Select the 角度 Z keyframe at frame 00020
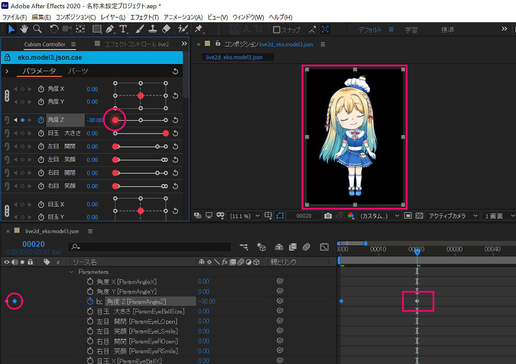Viewport: 516px width, 364px height. click(417, 301)
